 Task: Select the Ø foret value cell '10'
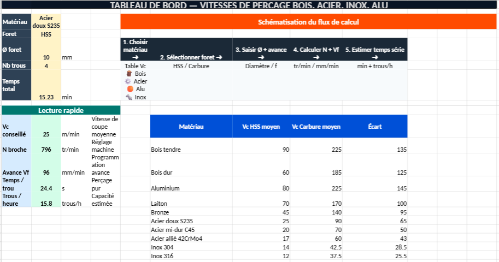click(46, 50)
